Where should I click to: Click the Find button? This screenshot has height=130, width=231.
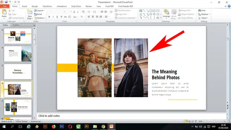point(202,10)
